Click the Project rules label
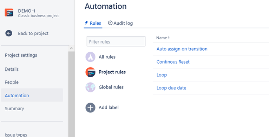Screen dimensions: 269x137 tap(112, 72)
